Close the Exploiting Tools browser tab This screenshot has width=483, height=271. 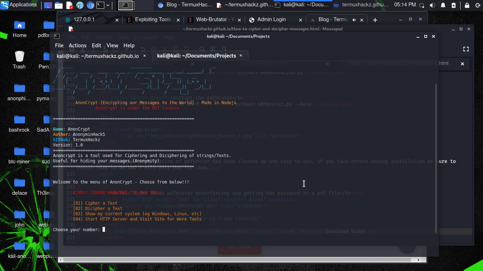click(x=178, y=20)
